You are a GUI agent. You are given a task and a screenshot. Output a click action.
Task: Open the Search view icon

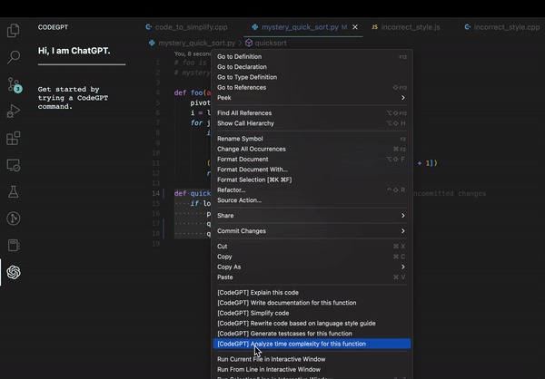tap(14, 57)
